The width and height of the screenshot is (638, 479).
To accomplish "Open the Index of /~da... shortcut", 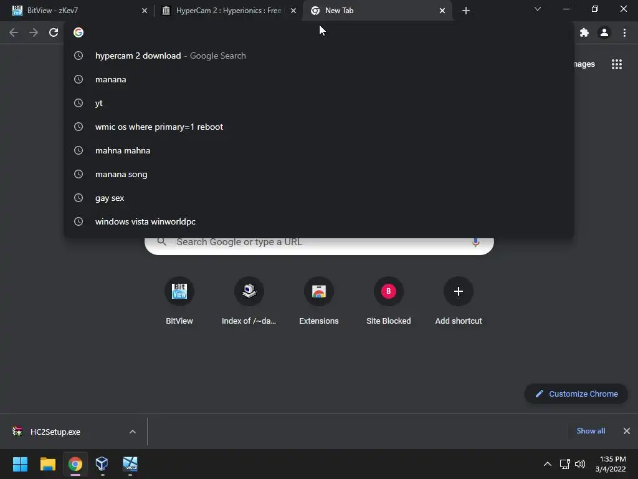I will (249, 302).
